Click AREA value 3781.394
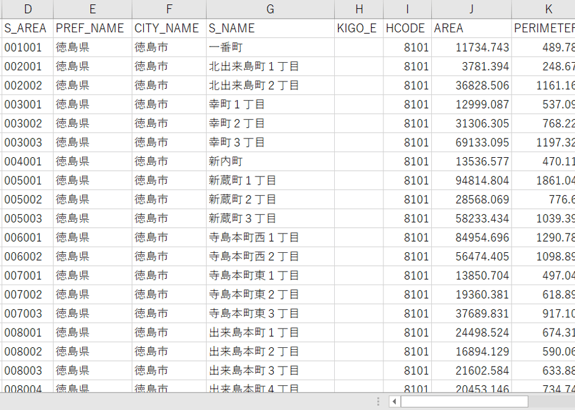This screenshot has height=410, width=575. tap(472, 66)
